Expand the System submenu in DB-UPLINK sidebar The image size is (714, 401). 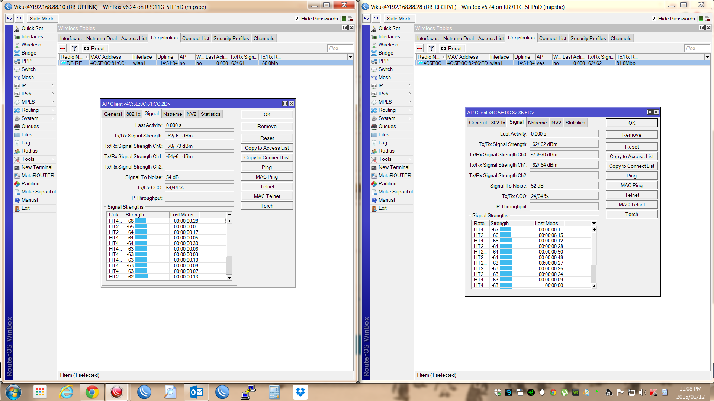52,118
